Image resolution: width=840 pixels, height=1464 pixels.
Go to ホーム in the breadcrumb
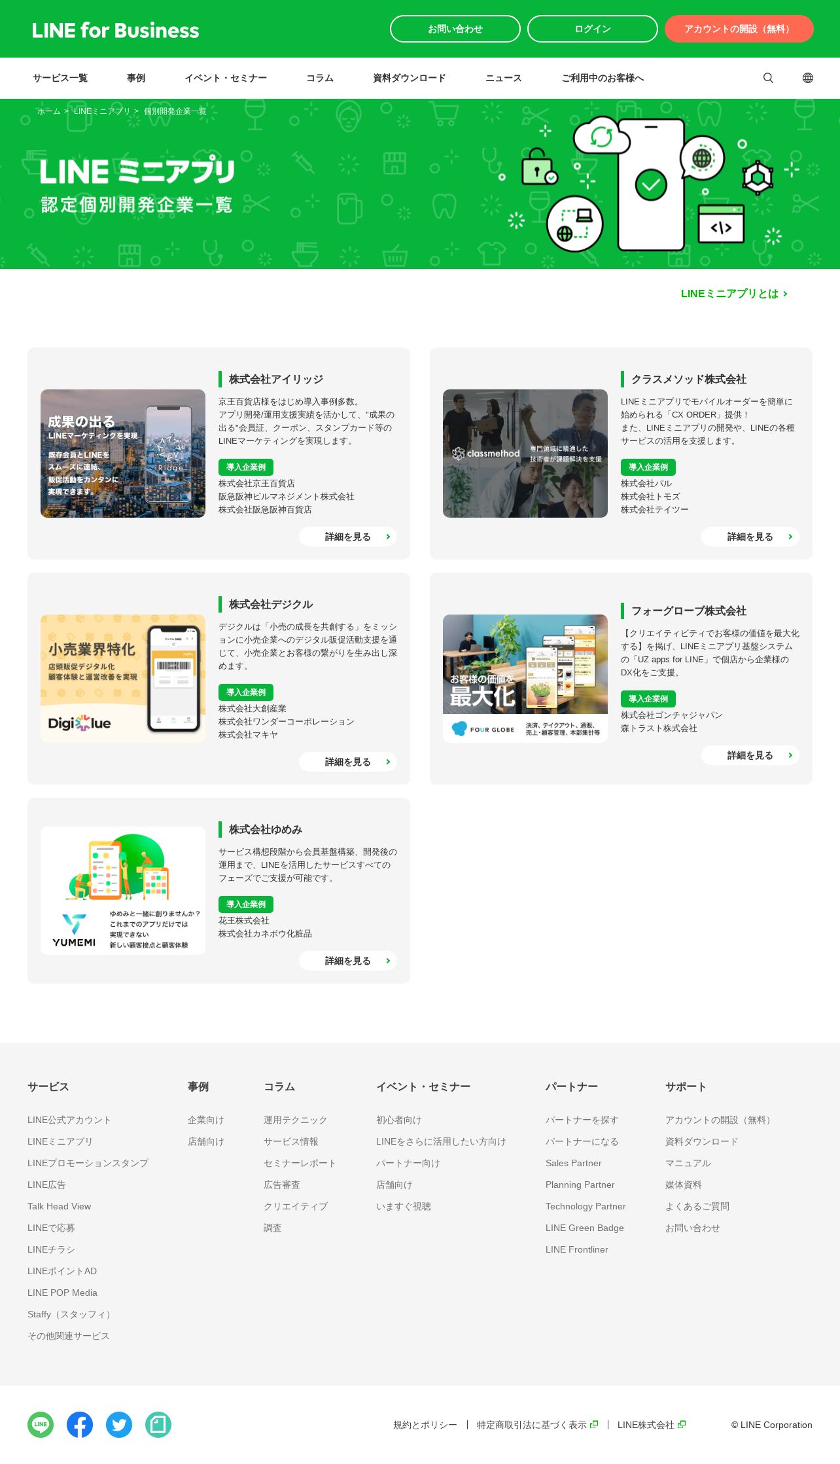48,111
